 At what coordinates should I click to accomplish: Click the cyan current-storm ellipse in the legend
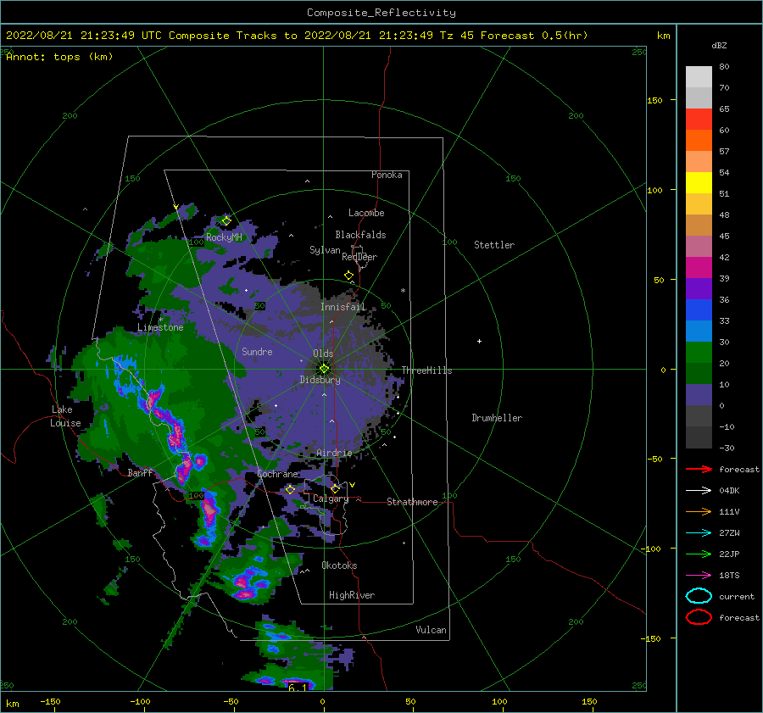coord(699,596)
